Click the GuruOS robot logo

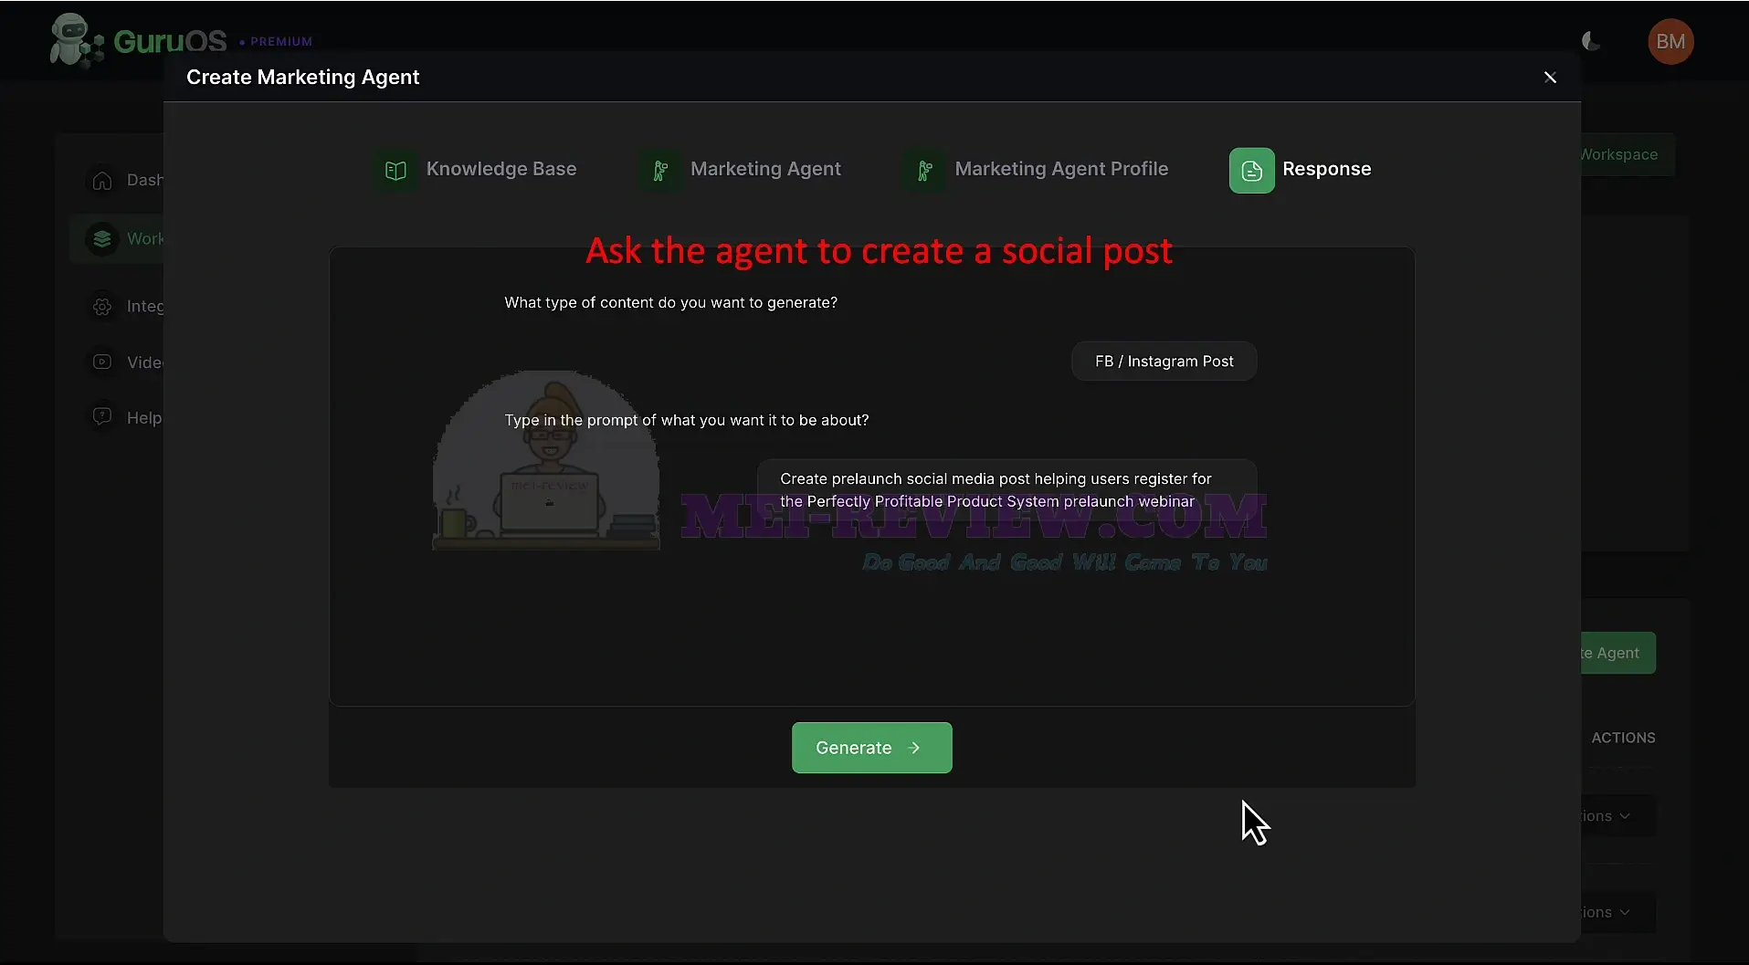76,41
